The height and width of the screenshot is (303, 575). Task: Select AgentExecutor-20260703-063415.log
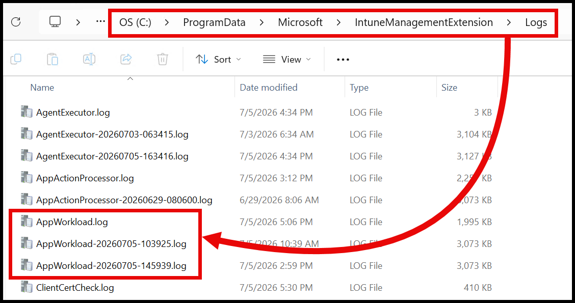point(112,134)
